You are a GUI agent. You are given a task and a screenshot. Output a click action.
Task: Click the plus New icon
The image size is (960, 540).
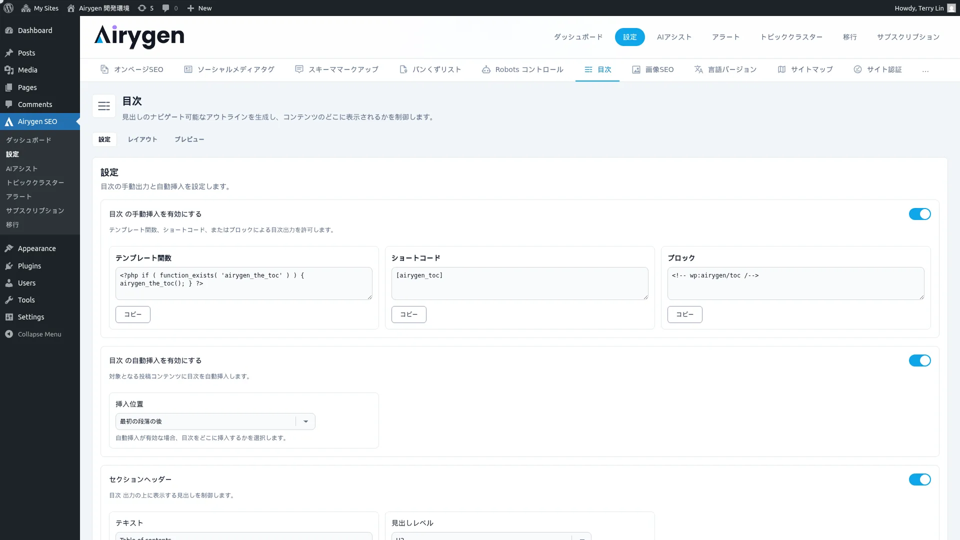coord(190,8)
